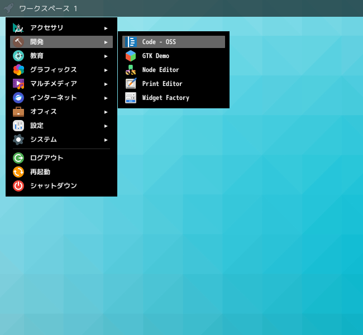Click the Widget Factory icon
Image resolution: width=363 pixels, height=335 pixels.
[x=131, y=98]
